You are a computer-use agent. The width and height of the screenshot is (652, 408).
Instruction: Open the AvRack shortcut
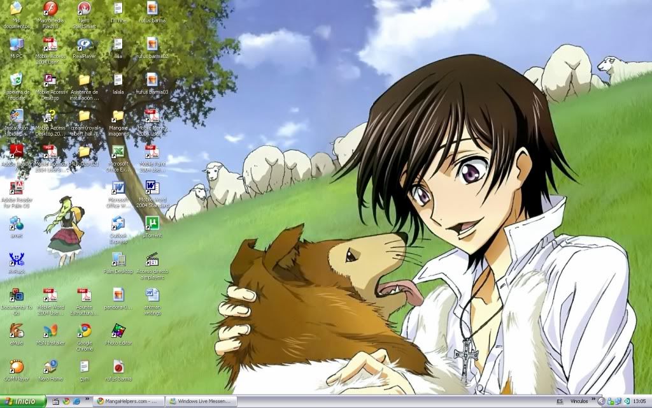click(16, 263)
